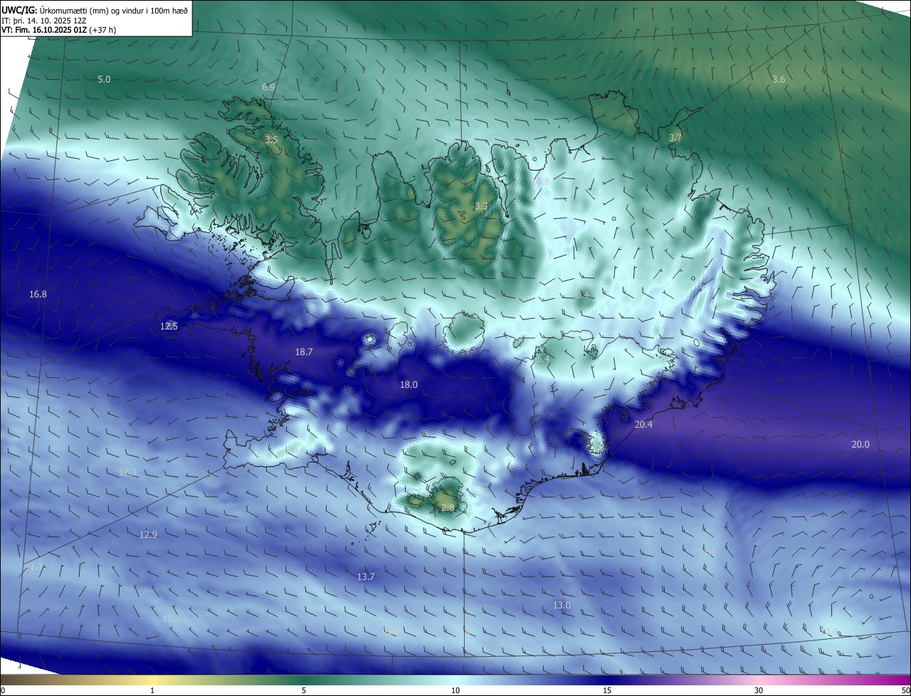Click the 15 tick on the color scale
This screenshot has height=696, width=911.
pyautogui.click(x=607, y=690)
